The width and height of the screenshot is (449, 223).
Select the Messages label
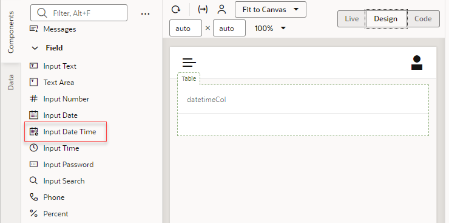pyautogui.click(x=59, y=29)
